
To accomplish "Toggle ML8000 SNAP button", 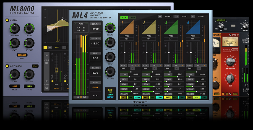I will tap(35, 66).
